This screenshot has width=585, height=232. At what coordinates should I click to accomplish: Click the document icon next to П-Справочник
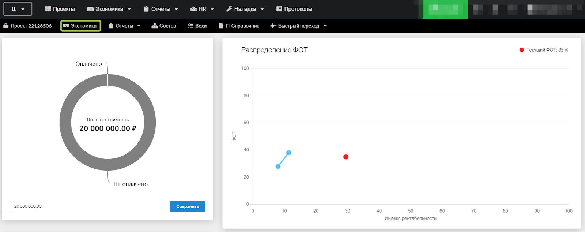(x=221, y=26)
